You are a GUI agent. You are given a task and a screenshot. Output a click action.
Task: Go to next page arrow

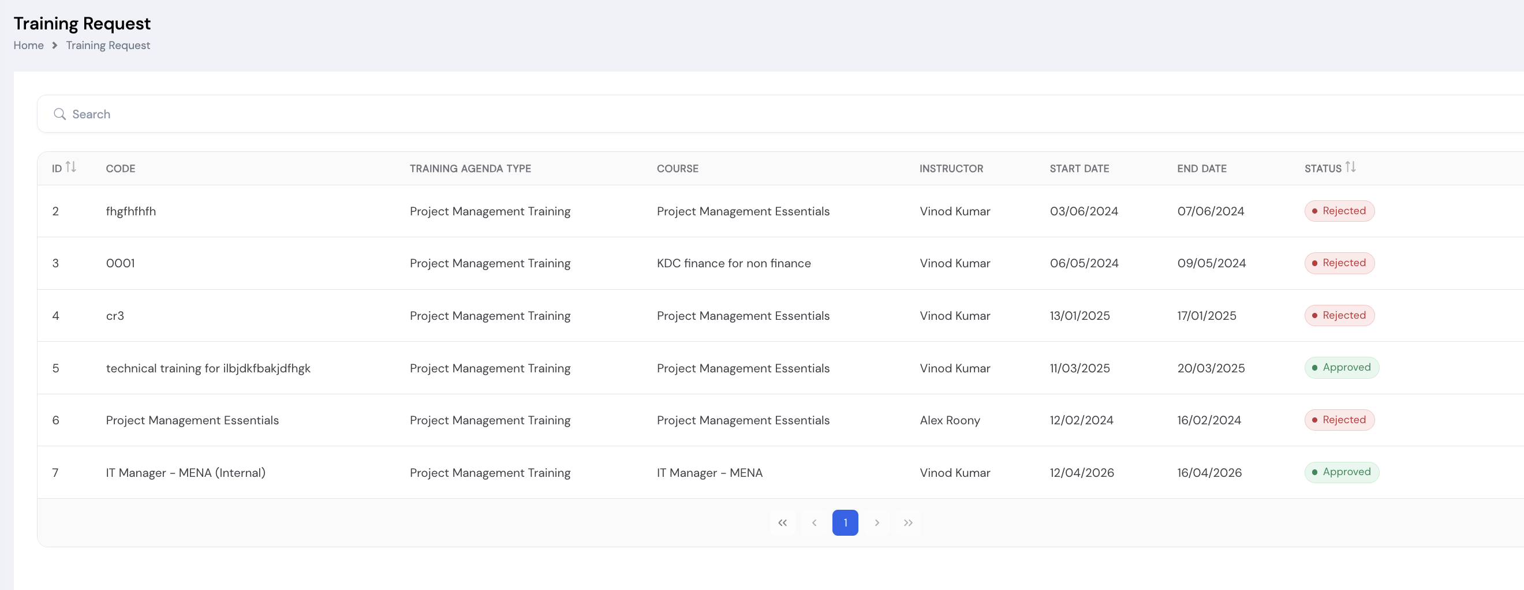pos(877,522)
